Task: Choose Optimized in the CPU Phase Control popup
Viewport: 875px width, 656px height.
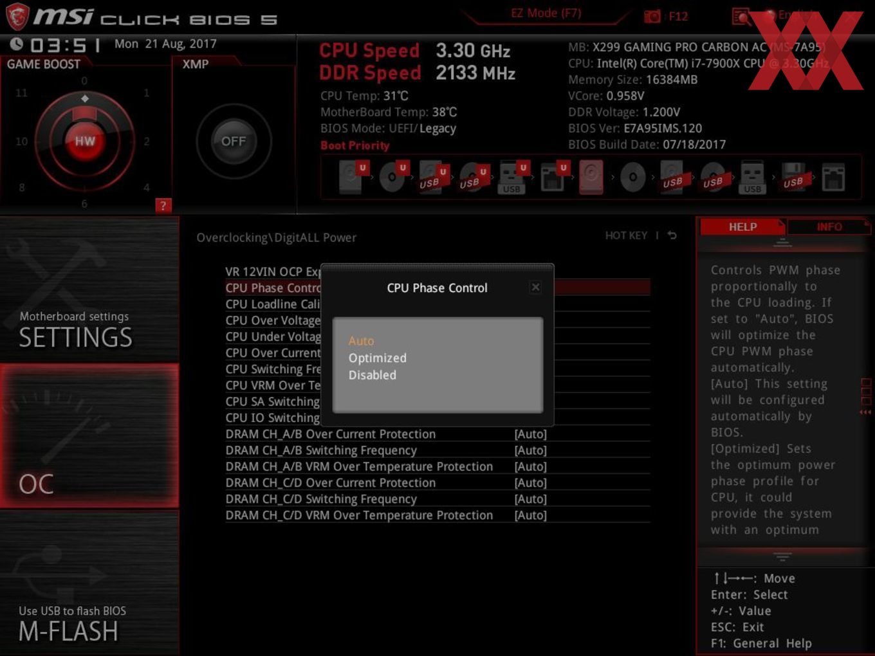Action: (378, 358)
